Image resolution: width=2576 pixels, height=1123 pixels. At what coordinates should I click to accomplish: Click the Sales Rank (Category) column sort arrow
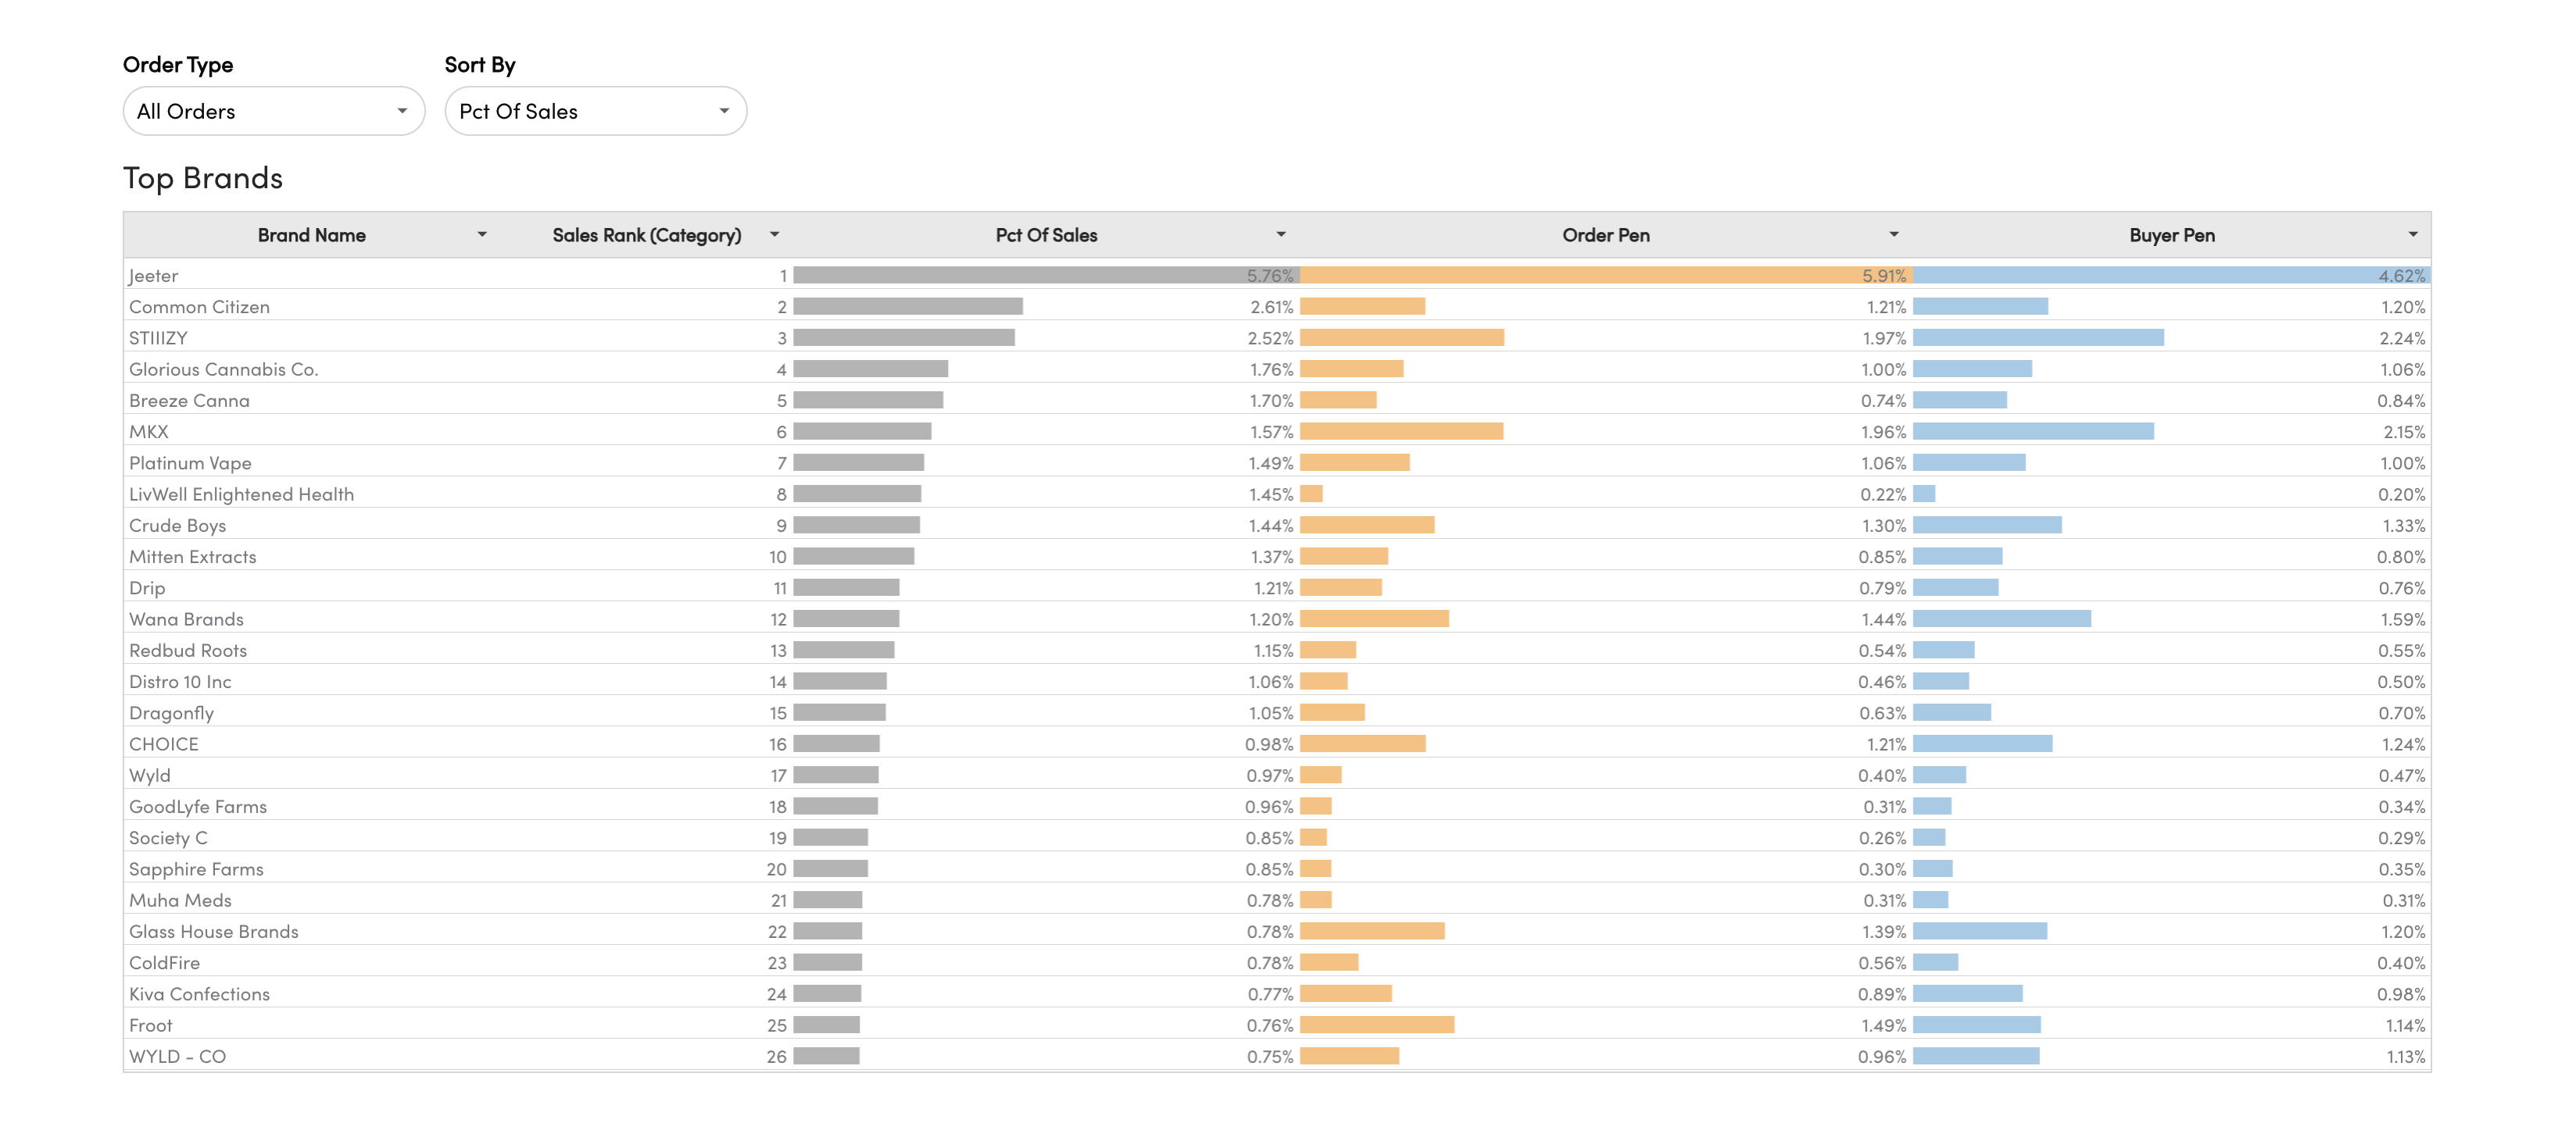pyautogui.click(x=774, y=235)
